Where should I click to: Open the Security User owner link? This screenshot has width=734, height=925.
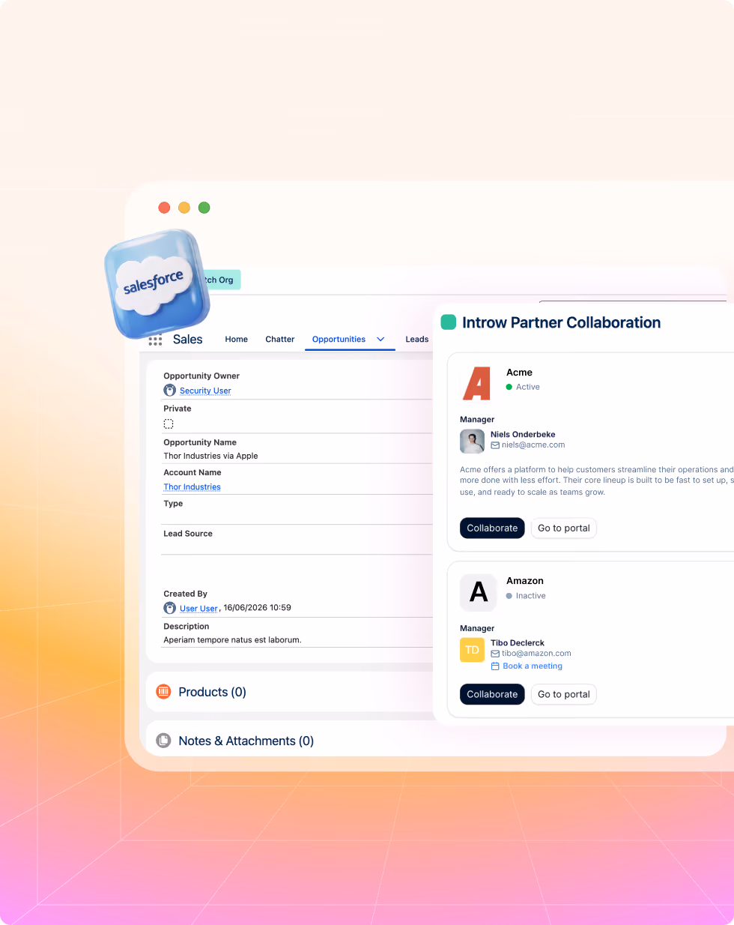[x=205, y=391]
